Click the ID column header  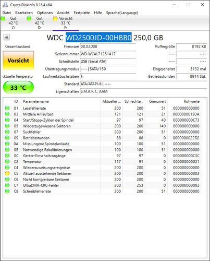16,101
